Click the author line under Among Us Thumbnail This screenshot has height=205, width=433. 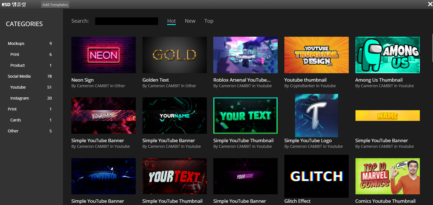pos(385,86)
